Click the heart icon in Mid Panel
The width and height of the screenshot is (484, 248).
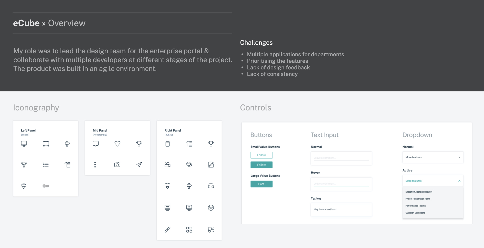117,144
